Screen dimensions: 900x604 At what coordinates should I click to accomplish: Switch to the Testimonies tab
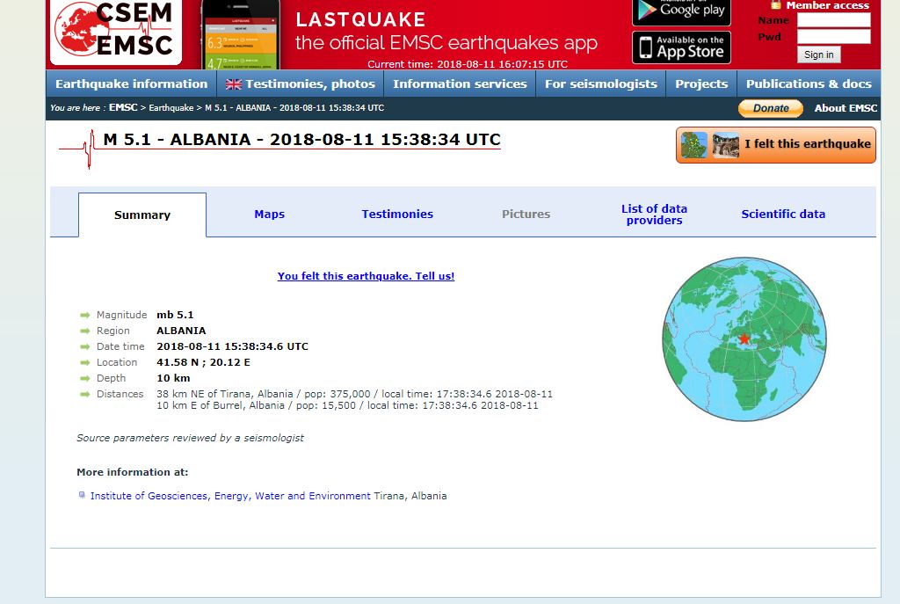[x=397, y=214]
